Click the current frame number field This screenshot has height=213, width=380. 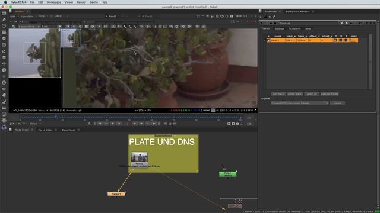(x=127, y=124)
